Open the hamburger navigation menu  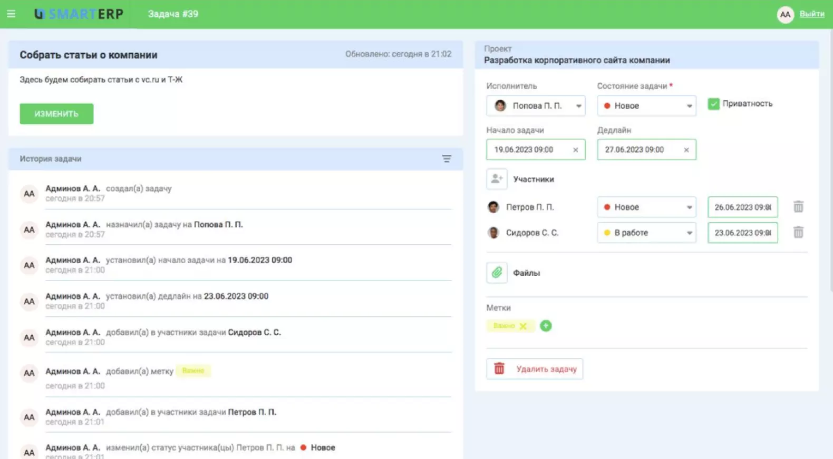click(11, 14)
